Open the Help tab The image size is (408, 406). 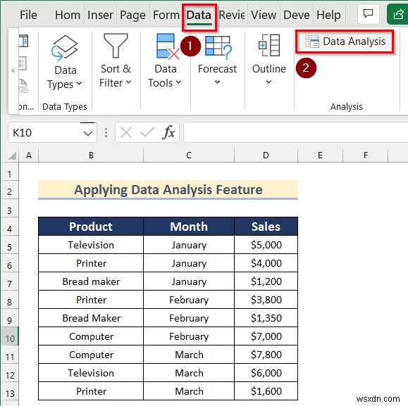(328, 15)
